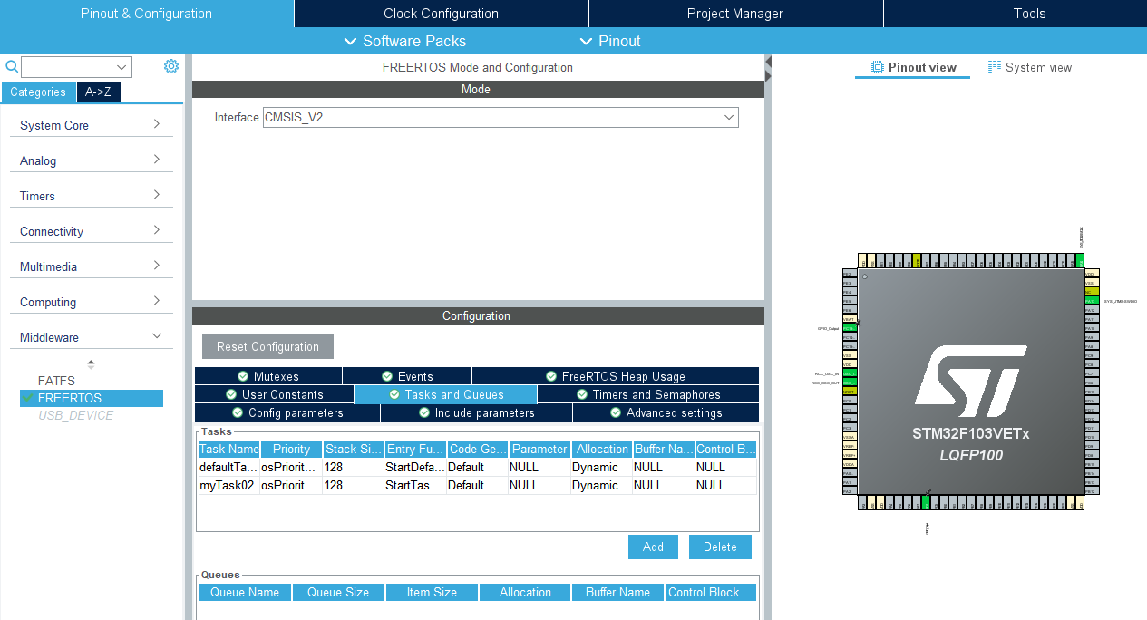Click the check icon on User Constants
The image size is (1147, 620).
click(231, 394)
